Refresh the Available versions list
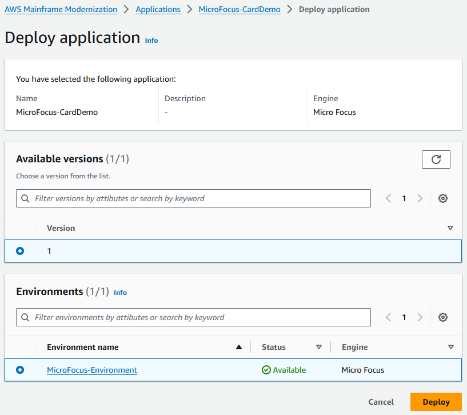467x415 pixels. [436, 159]
